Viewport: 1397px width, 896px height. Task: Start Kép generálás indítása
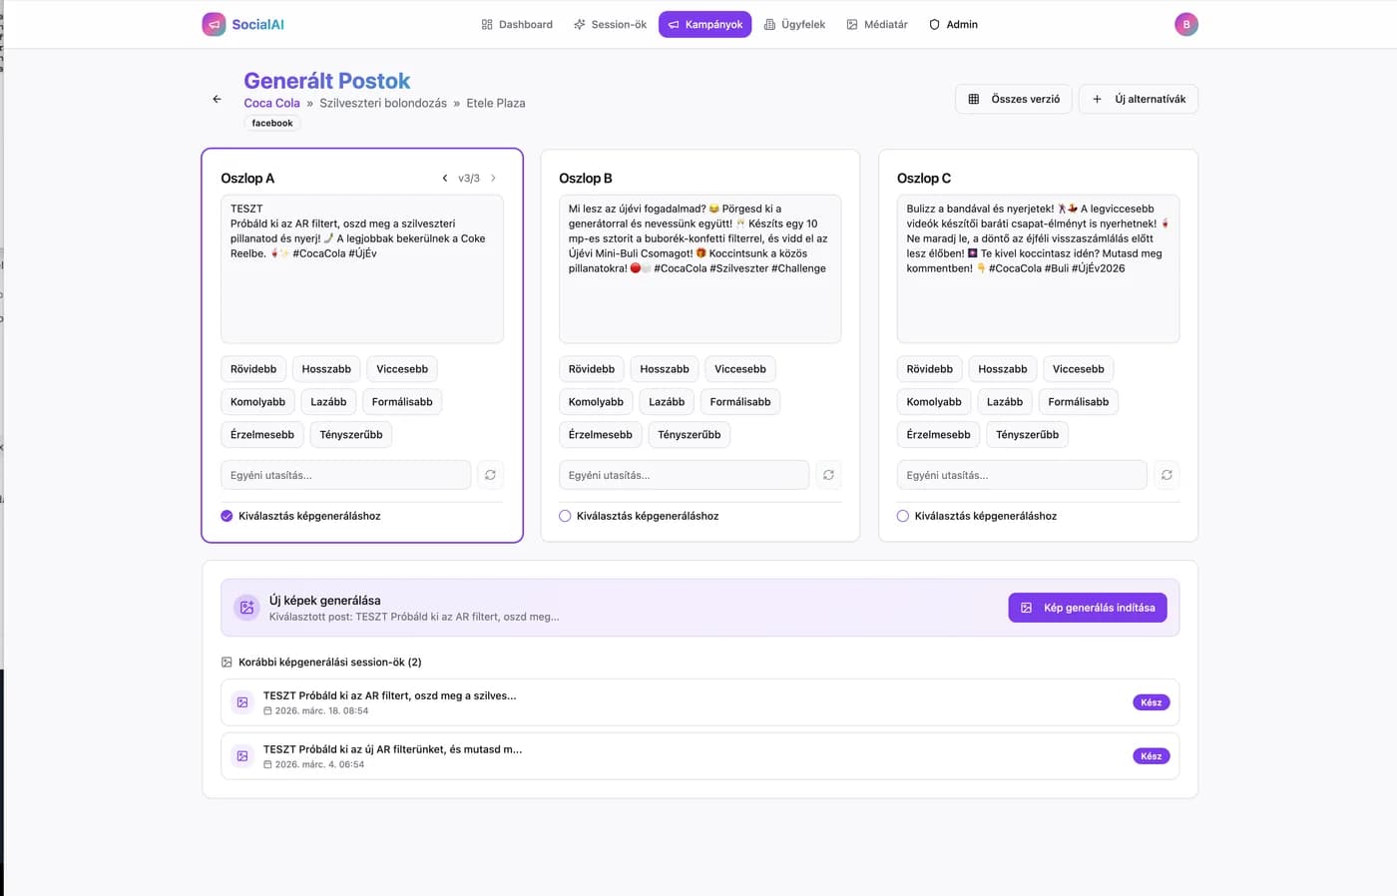pos(1088,608)
